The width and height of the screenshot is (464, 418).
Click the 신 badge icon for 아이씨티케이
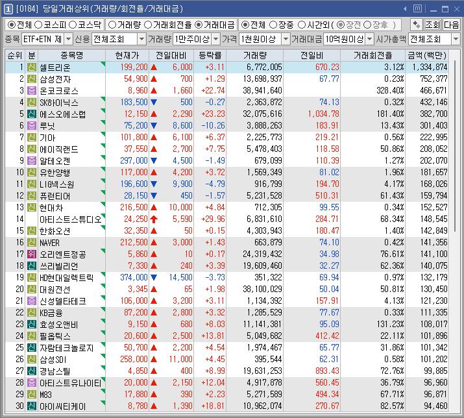point(32,406)
